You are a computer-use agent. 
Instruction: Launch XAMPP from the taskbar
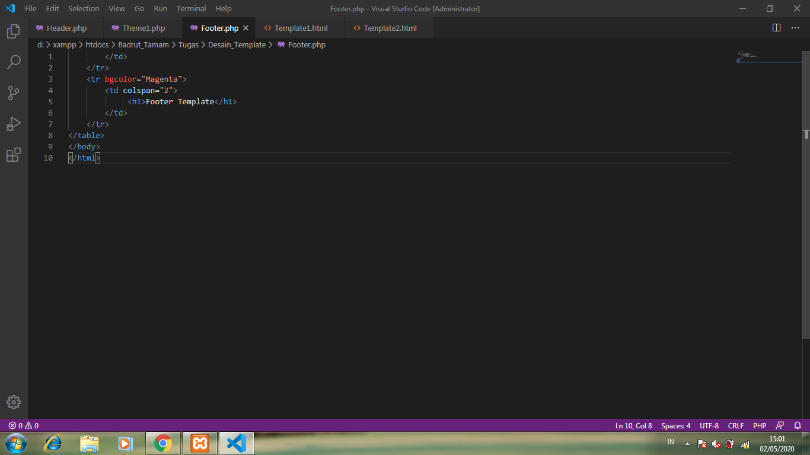click(200, 443)
